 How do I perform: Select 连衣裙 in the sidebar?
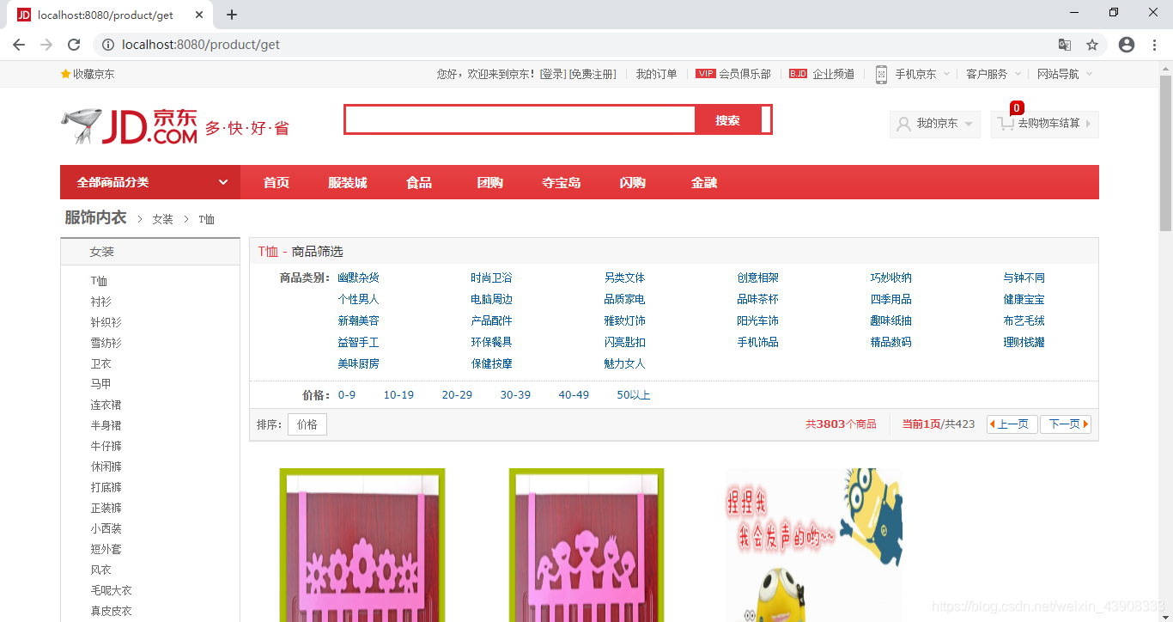[106, 405]
